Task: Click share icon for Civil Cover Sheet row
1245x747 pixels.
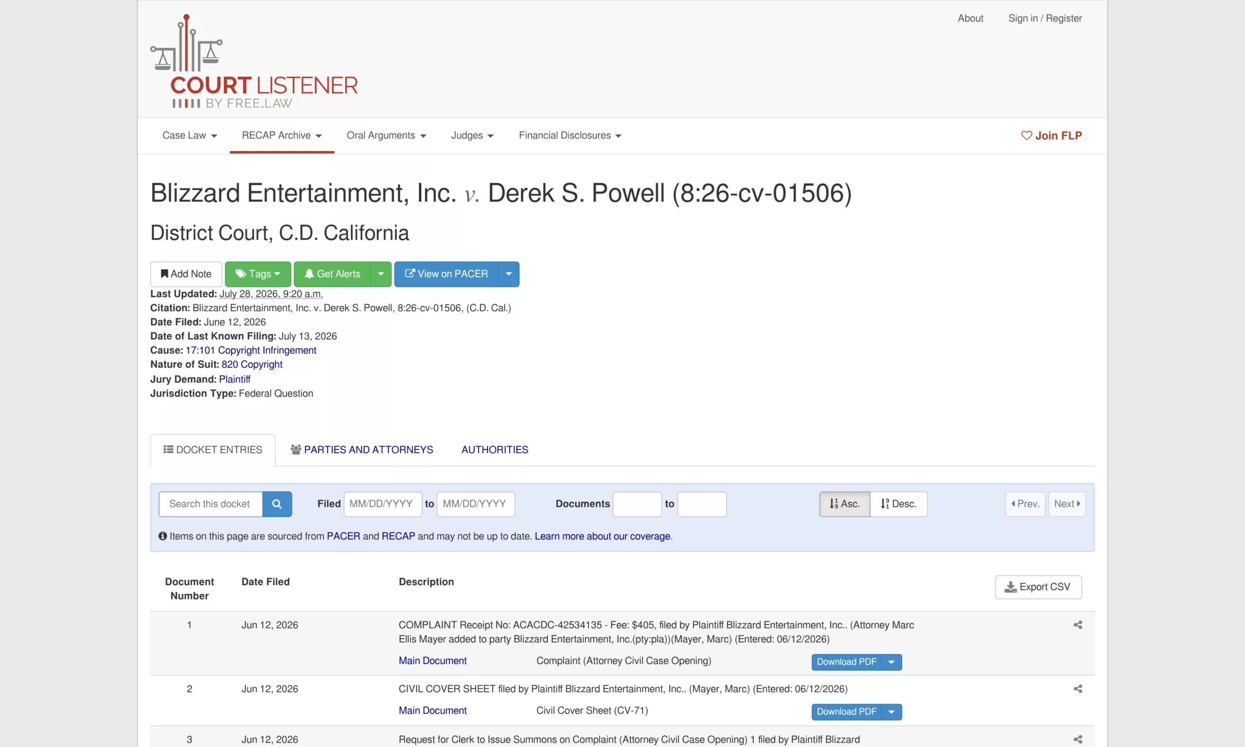Action: [x=1077, y=689]
